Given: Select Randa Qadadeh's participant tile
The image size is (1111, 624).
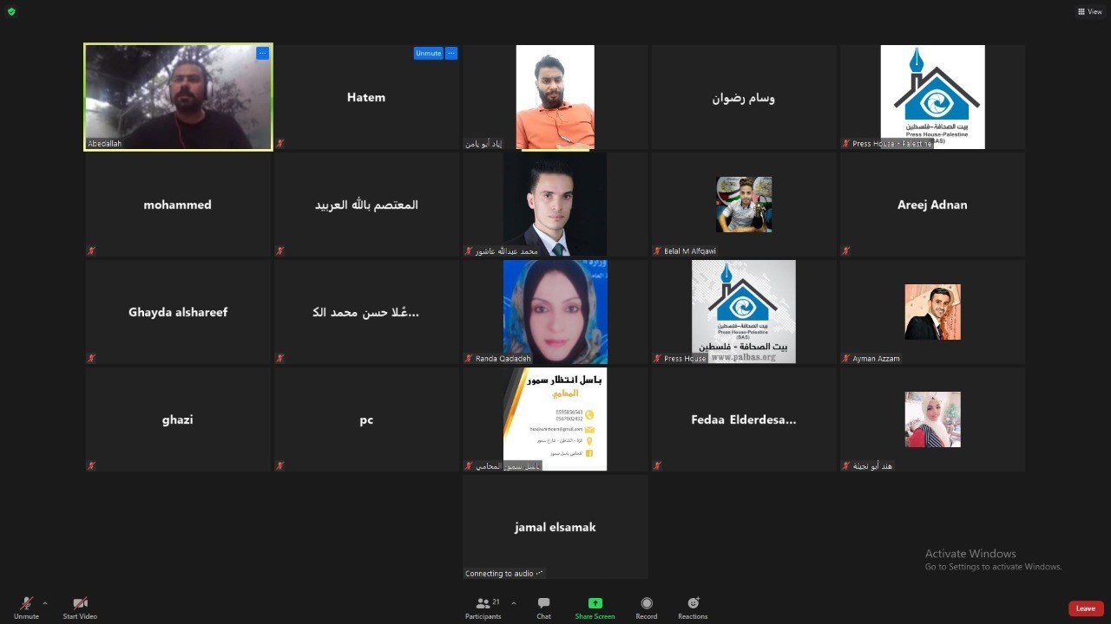Looking at the screenshot, I should coord(555,312).
